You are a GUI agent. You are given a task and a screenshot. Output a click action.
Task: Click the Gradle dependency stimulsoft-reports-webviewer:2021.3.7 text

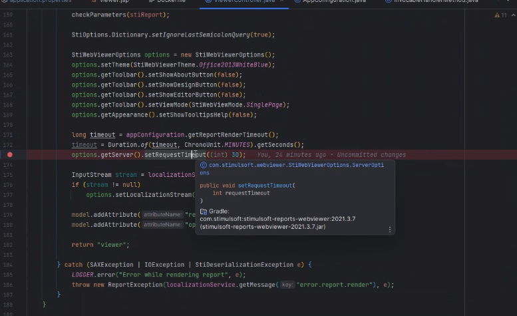tap(277, 219)
